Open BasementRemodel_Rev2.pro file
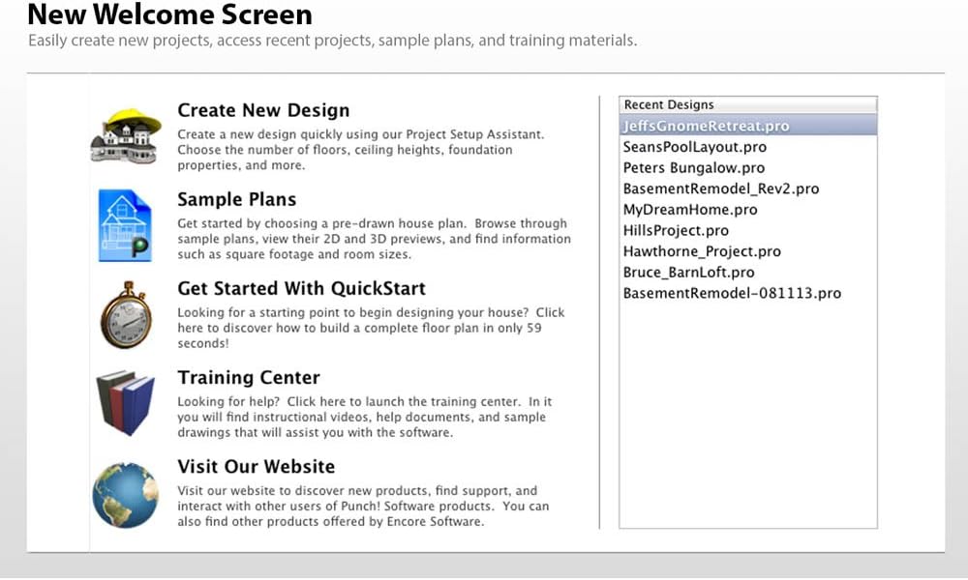 coord(720,188)
